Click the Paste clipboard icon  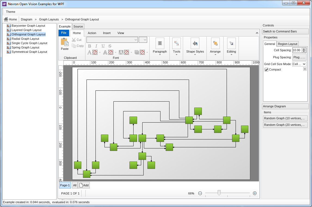pyautogui.click(x=64, y=42)
